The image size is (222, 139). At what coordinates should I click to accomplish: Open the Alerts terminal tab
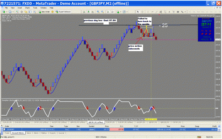point(36,133)
